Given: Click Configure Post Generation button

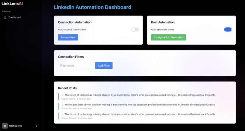Looking at the screenshot, I should pos(168,37).
